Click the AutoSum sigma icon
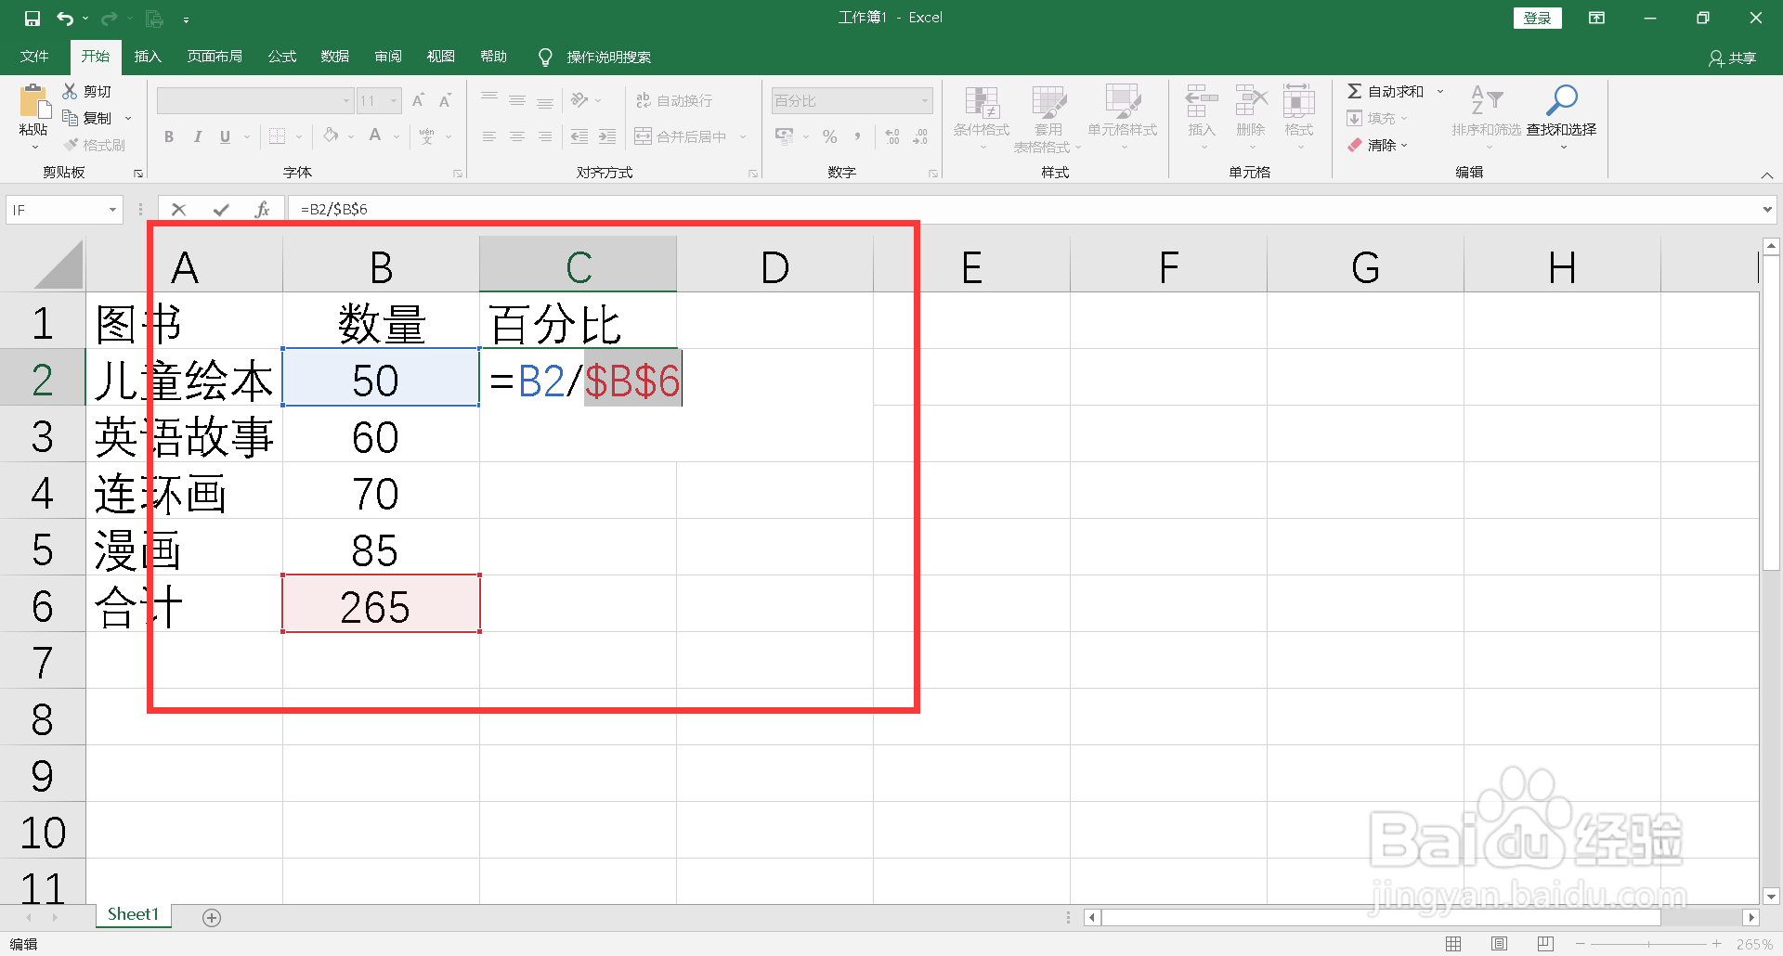 click(1355, 91)
